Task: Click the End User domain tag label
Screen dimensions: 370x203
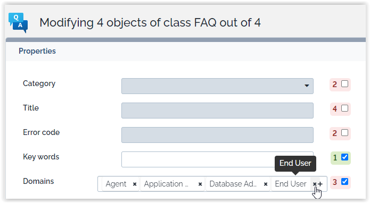Action: 291,184
